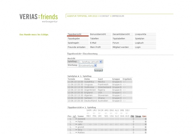Open the Livepunkte page
This screenshot has height=134, width=193.
tap(140, 34)
